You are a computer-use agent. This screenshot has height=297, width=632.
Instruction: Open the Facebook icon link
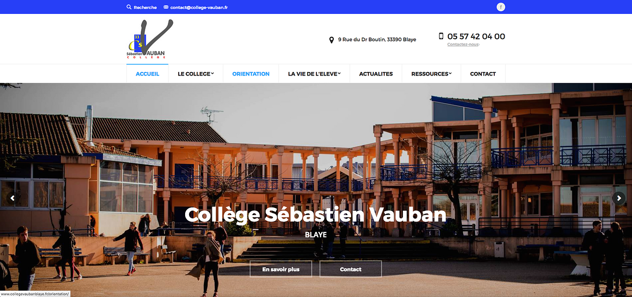tap(501, 7)
